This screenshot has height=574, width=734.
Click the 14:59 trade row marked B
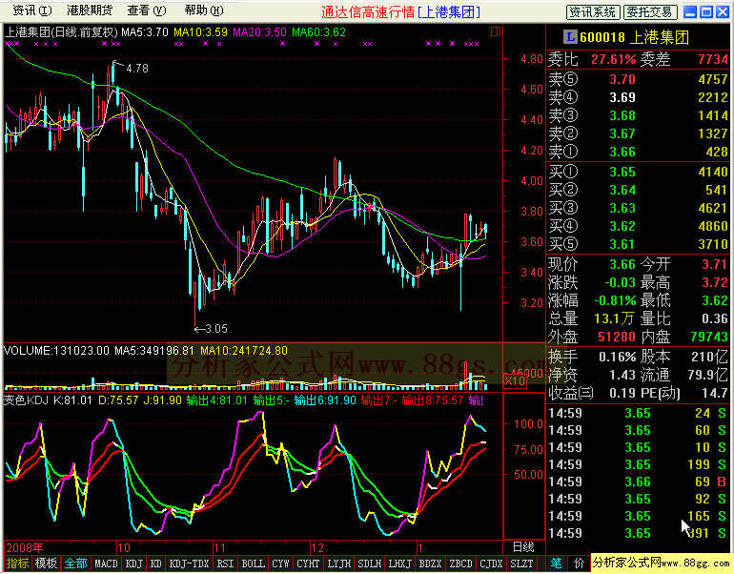tap(638, 482)
